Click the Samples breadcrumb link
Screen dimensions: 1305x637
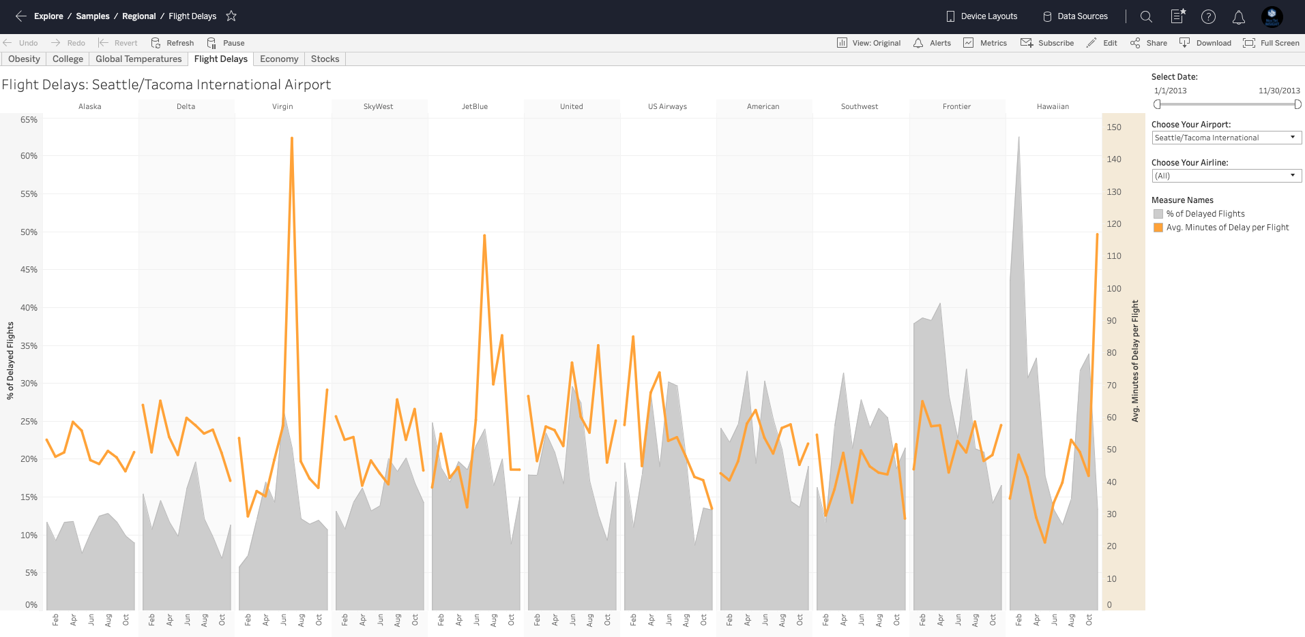point(93,16)
